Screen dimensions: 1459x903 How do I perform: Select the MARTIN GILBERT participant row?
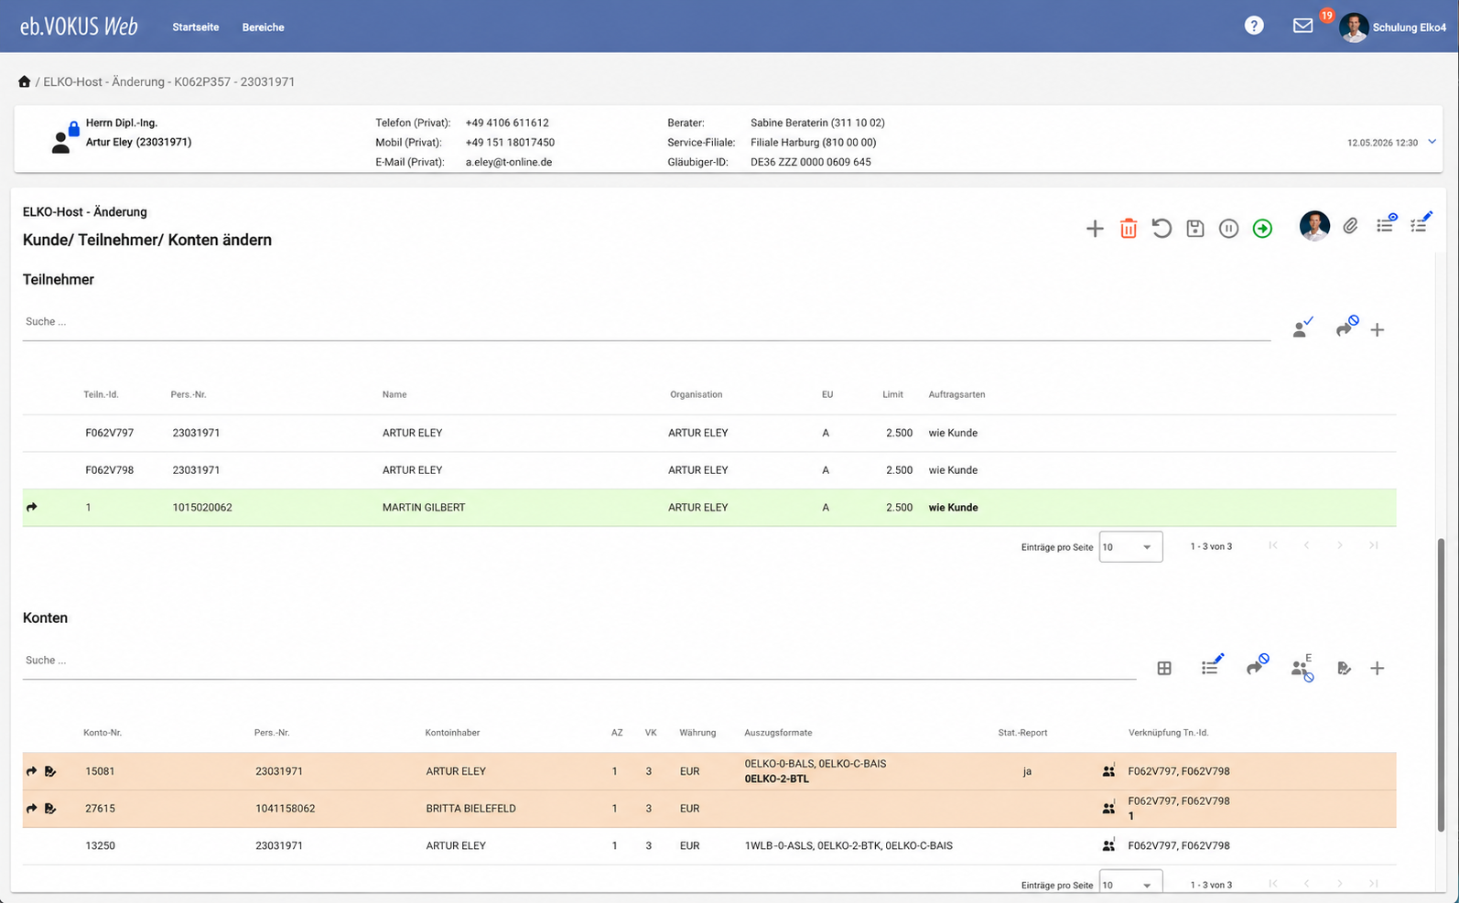pyautogui.click(x=709, y=508)
